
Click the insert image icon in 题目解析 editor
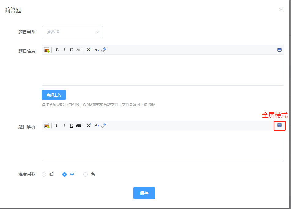click(x=47, y=125)
